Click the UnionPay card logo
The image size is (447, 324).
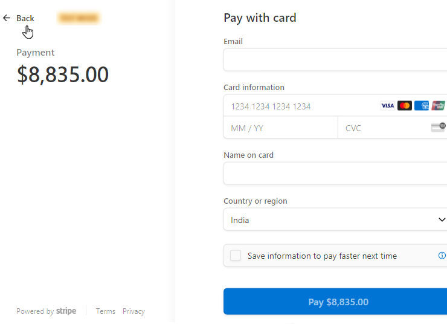pos(439,106)
